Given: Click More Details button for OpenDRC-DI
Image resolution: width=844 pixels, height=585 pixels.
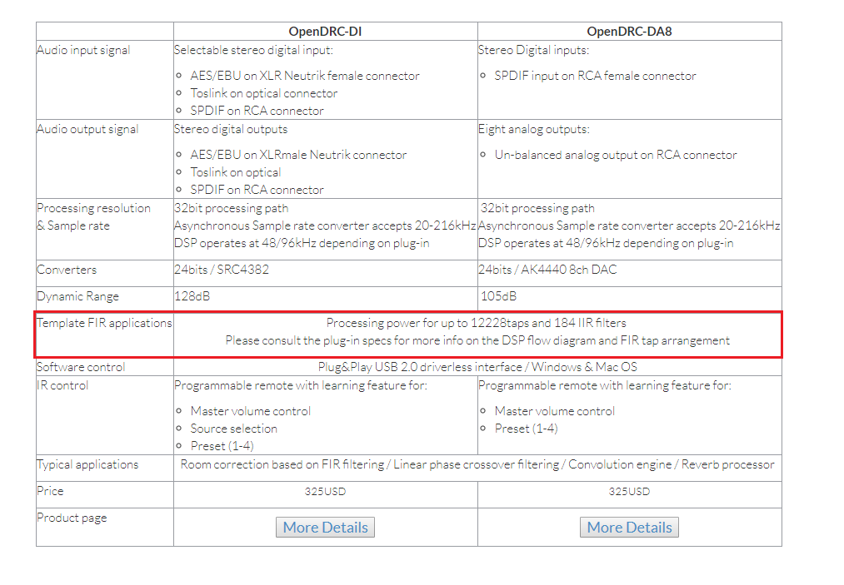Looking at the screenshot, I should click(325, 527).
